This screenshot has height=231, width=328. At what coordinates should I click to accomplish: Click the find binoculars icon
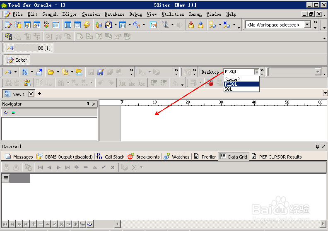(x=61, y=83)
